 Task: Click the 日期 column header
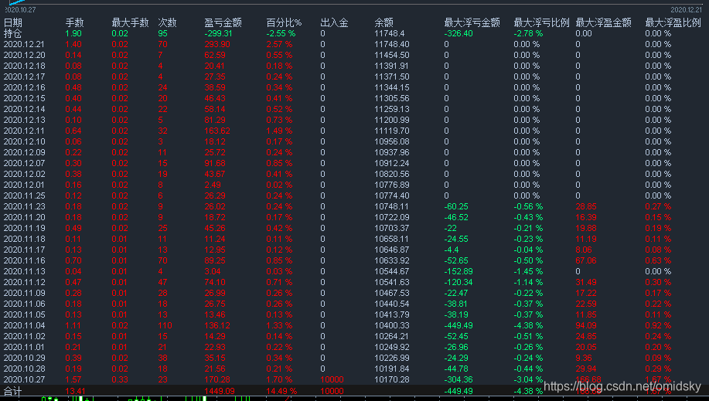pos(12,22)
